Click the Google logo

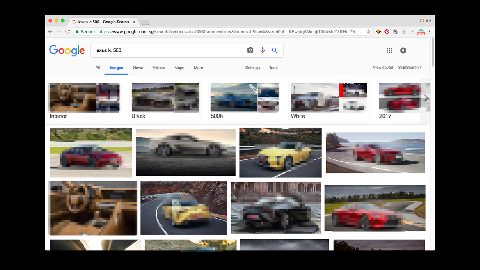67,50
